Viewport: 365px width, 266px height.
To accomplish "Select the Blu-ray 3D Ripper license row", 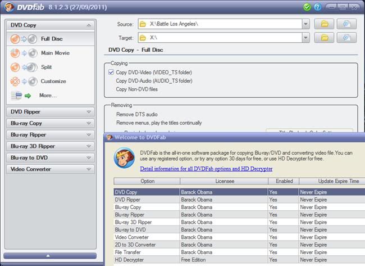I will pos(239,222).
